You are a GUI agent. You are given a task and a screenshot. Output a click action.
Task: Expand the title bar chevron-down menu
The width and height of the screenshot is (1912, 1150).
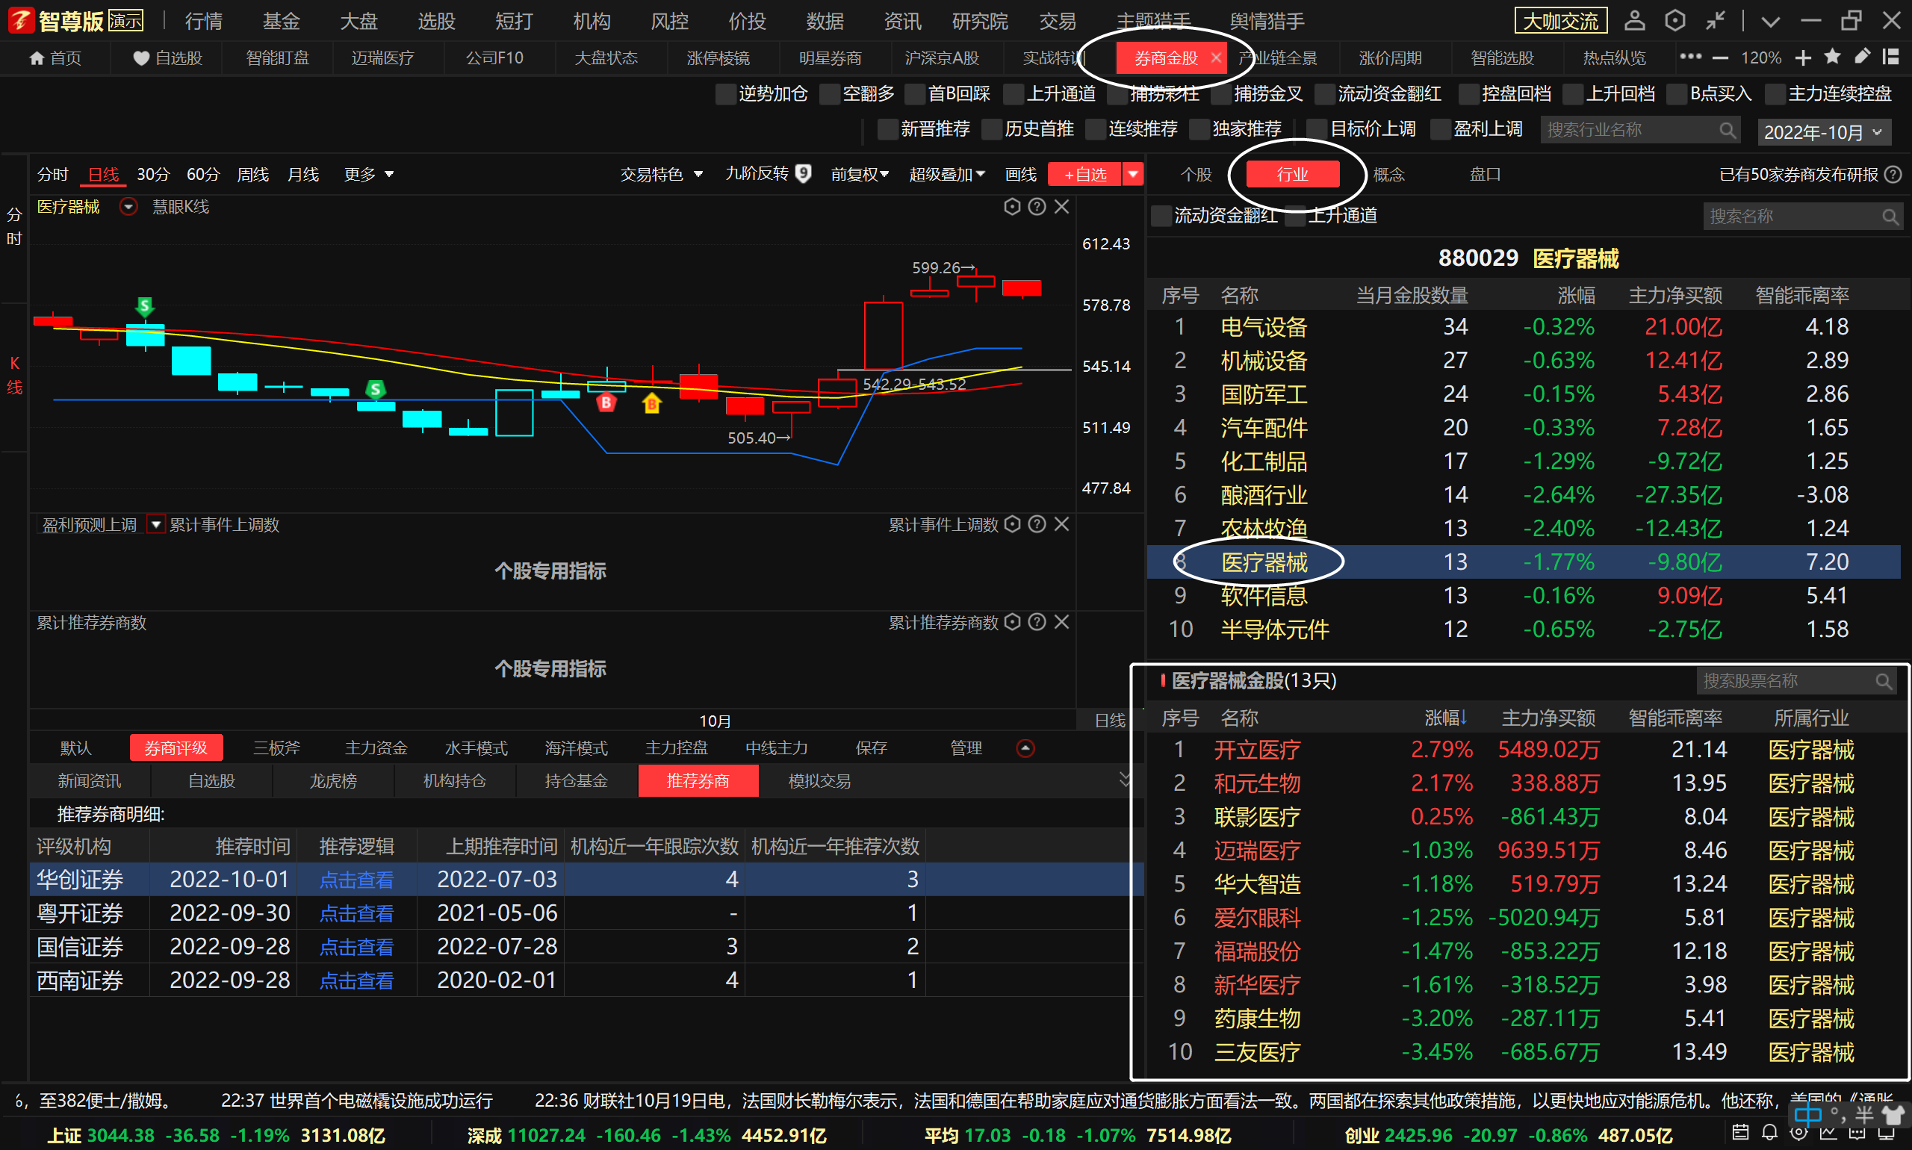1770,22
